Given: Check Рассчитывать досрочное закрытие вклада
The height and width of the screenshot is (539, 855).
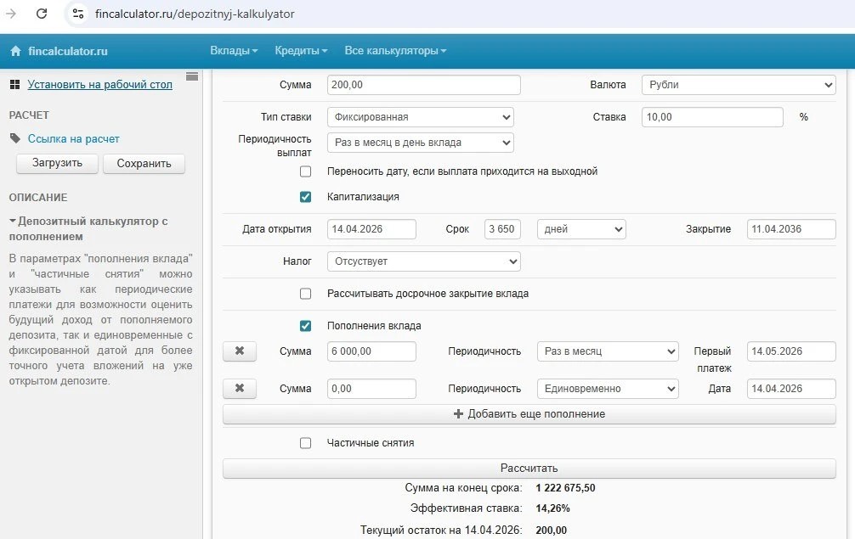Looking at the screenshot, I should click(x=306, y=294).
